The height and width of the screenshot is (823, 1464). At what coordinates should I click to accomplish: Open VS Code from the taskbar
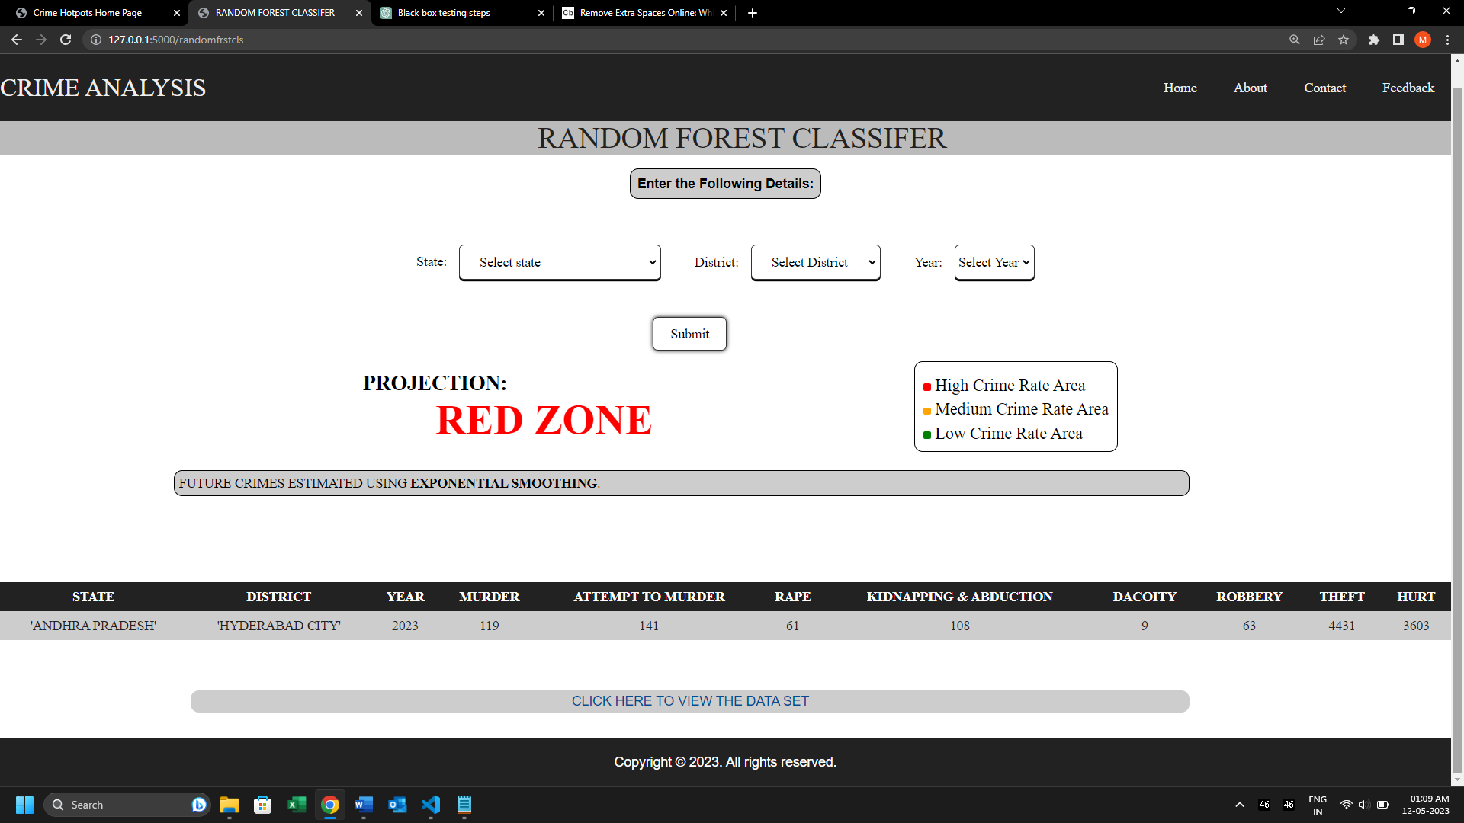(431, 805)
